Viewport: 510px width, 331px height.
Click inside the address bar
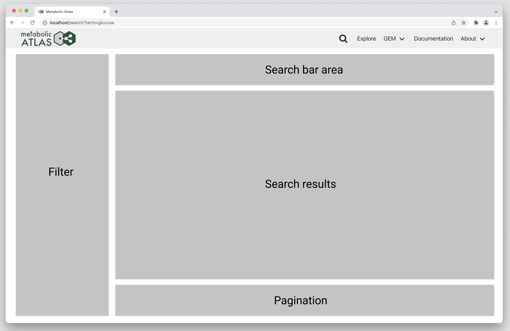pyautogui.click(x=159, y=23)
